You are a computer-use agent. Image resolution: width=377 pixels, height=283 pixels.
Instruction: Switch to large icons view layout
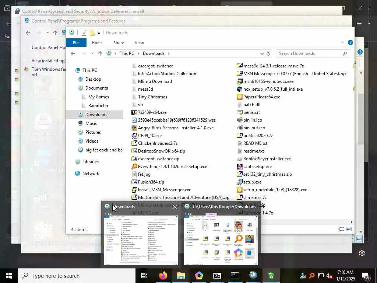349,229
